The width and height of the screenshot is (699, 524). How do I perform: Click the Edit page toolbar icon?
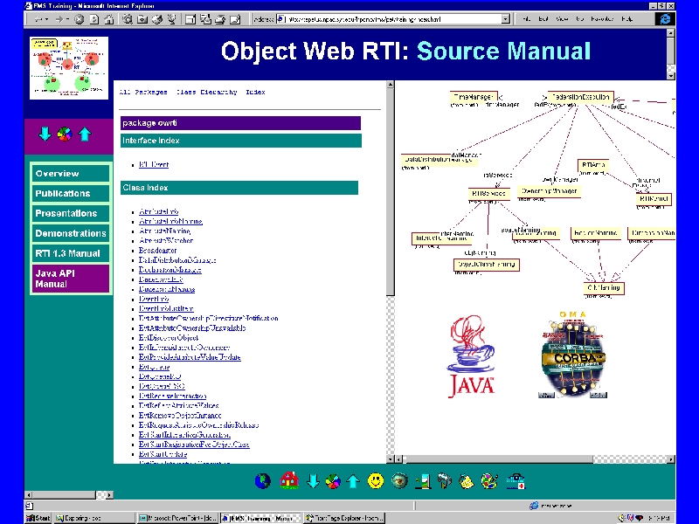tap(235, 19)
